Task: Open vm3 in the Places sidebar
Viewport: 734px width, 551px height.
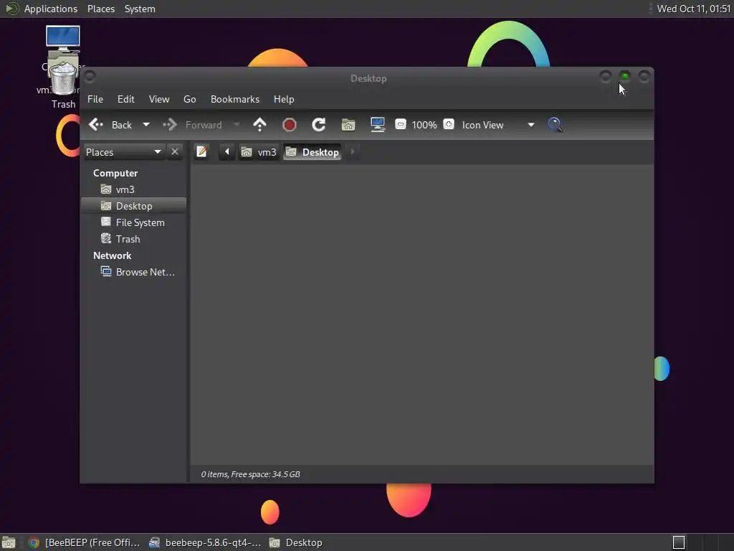Action: (133, 189)
